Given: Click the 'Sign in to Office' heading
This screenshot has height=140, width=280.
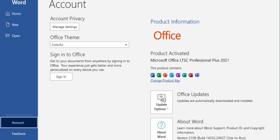Looking at the screenshot, I should pos(68,55).
